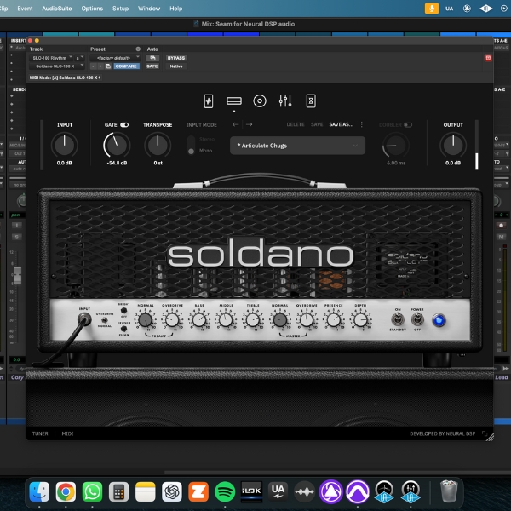Toggle the DOUBLER switch
511x511 pixels.
coord(408,125)
